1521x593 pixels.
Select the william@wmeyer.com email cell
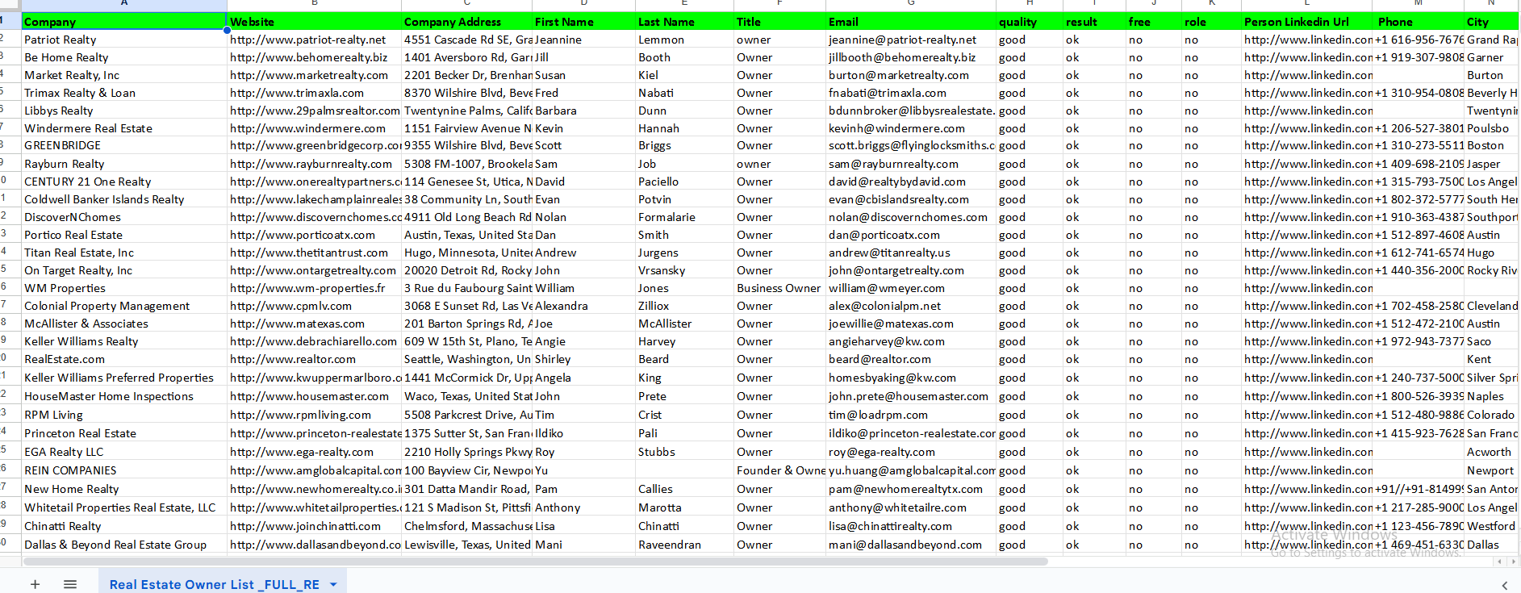911,288
